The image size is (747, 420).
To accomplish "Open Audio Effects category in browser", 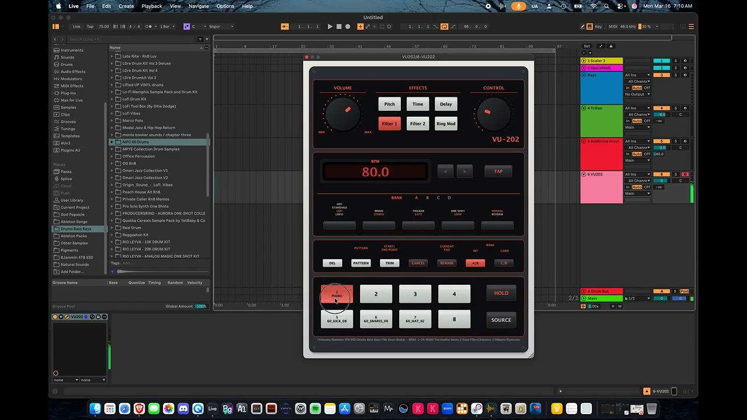I will [73, 72].
